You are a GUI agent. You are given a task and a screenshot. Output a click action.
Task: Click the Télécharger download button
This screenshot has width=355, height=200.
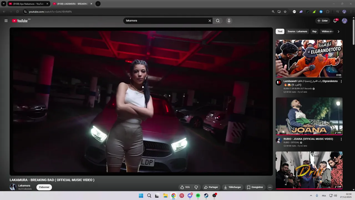(x=232, y=187)
